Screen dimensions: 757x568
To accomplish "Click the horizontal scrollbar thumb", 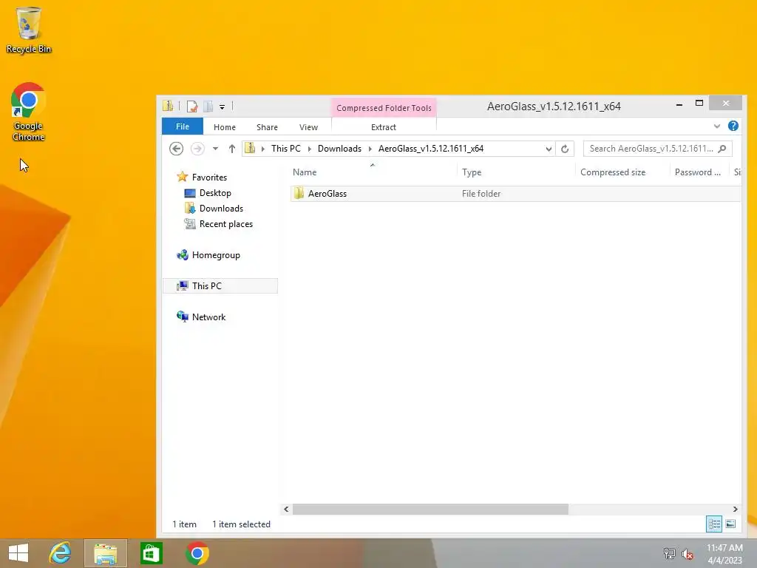I will pos(430,509).
